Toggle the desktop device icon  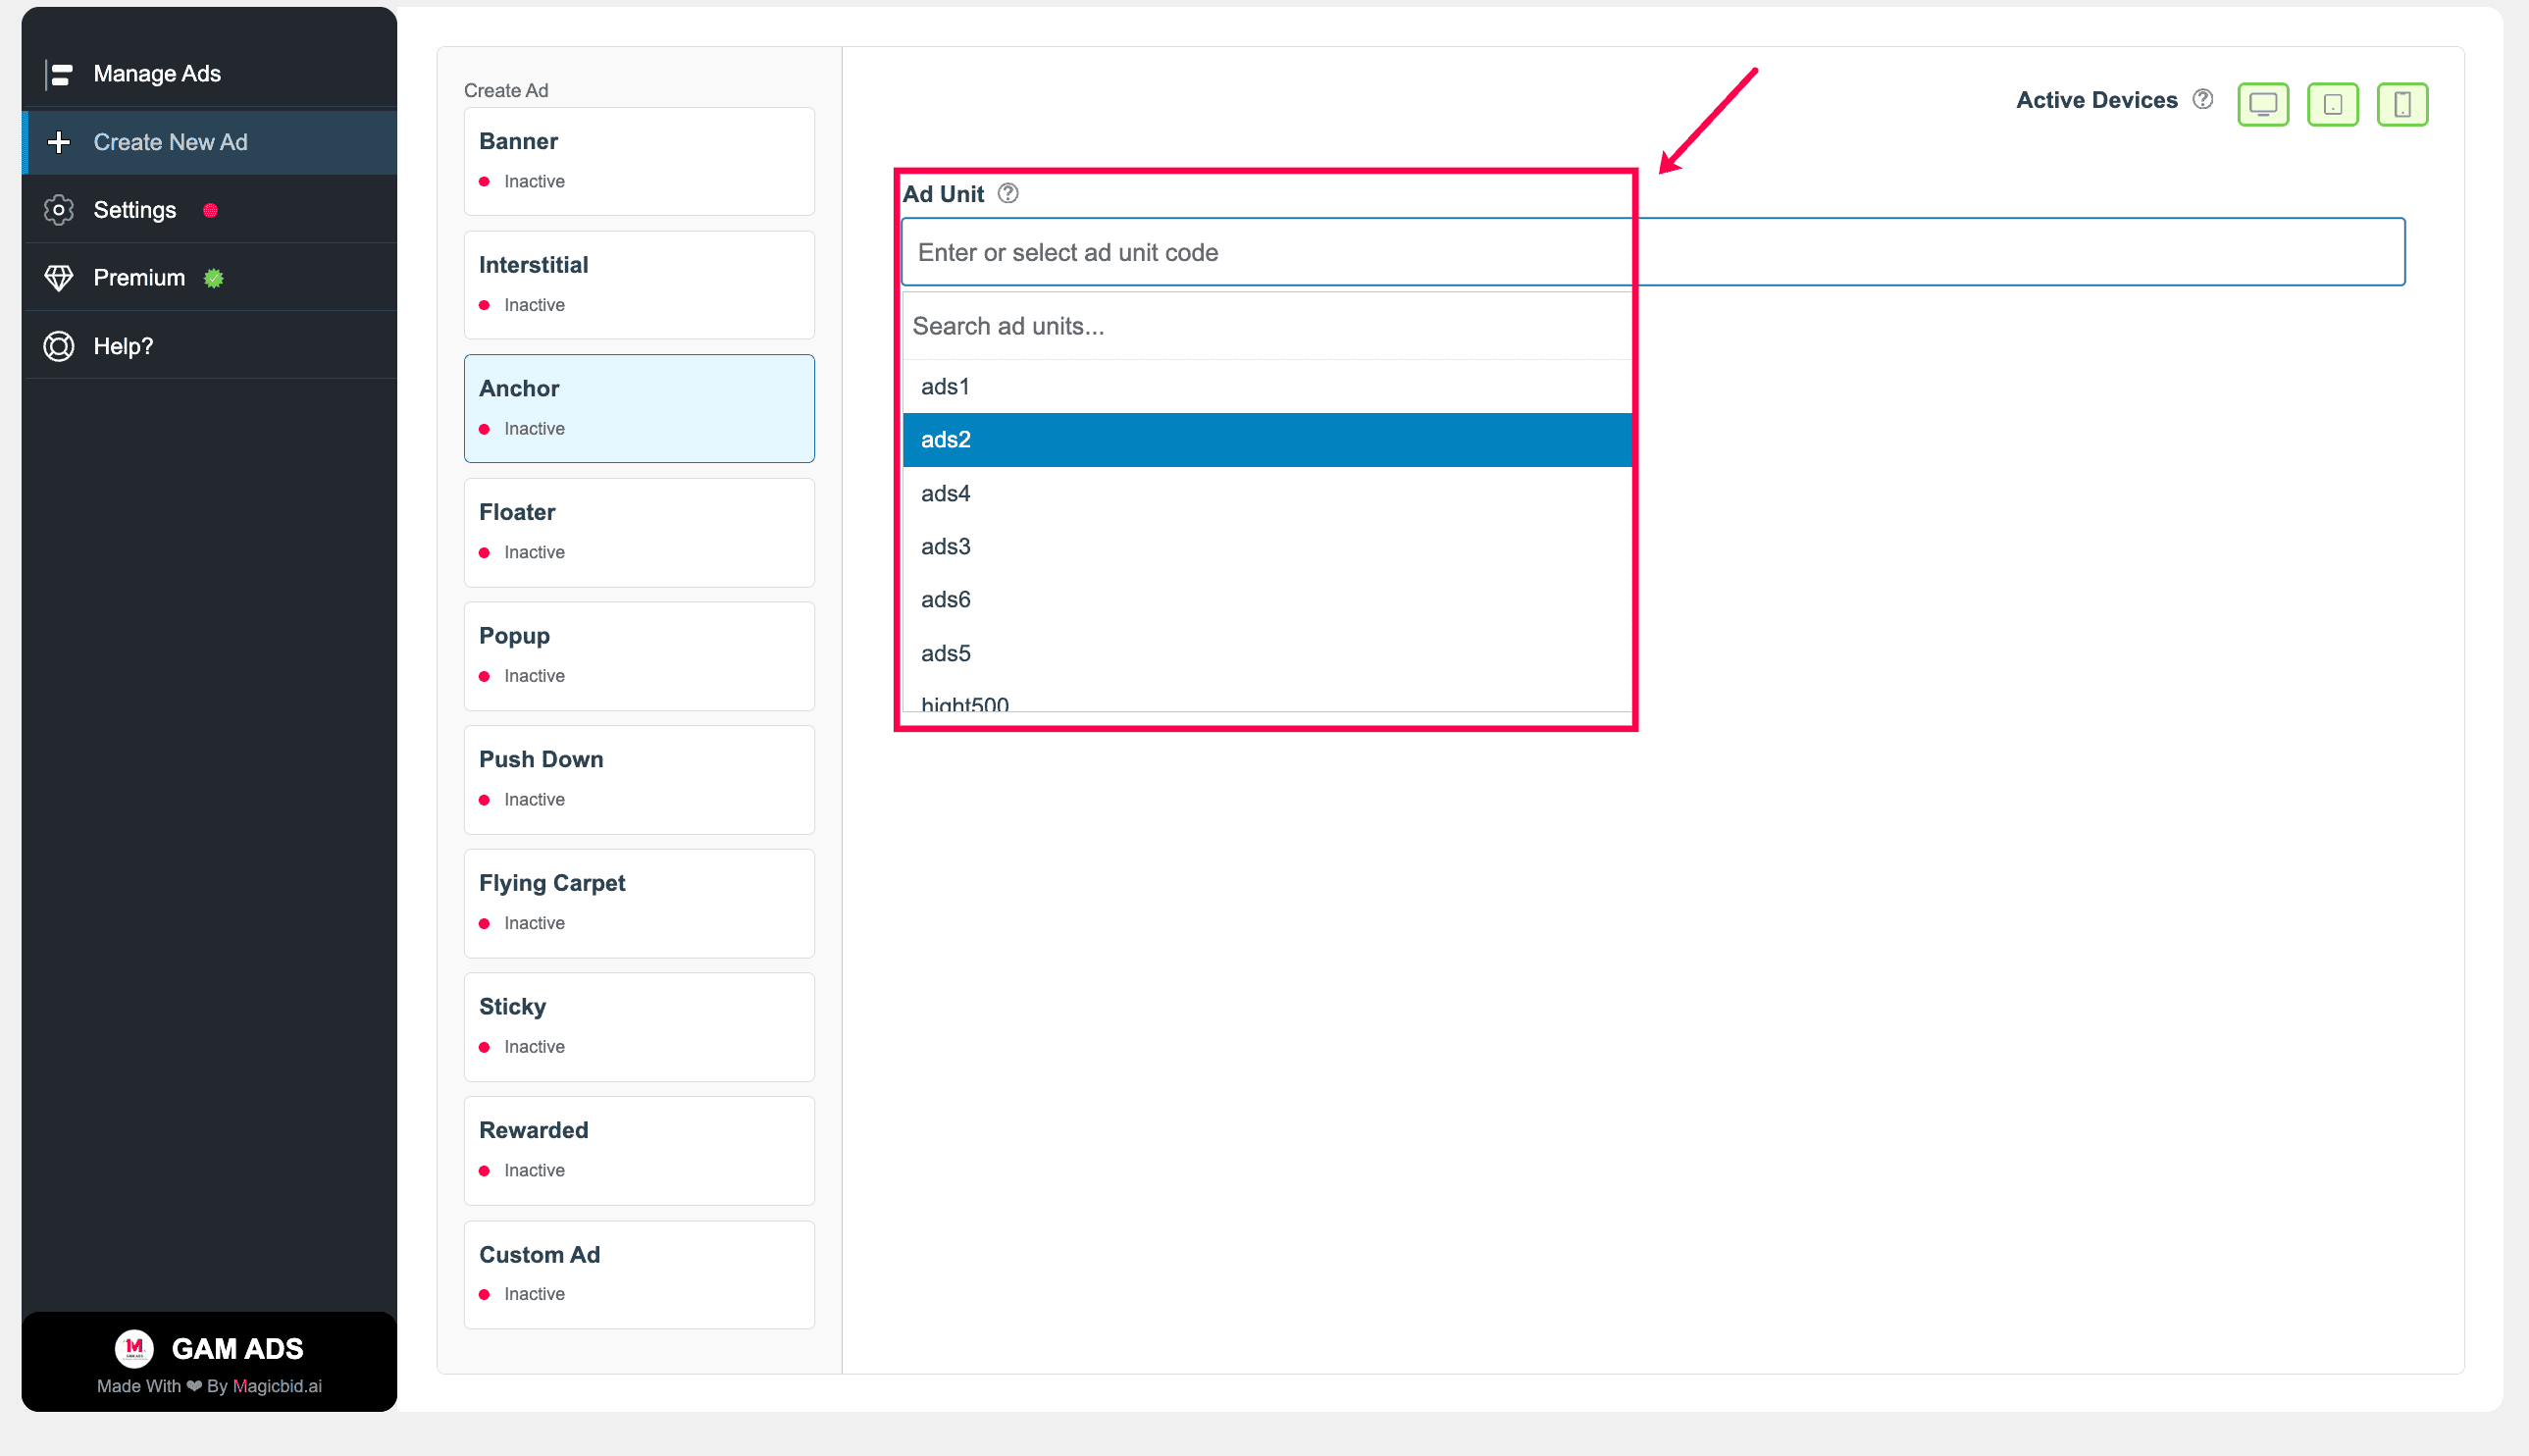tap(2262, 104)
